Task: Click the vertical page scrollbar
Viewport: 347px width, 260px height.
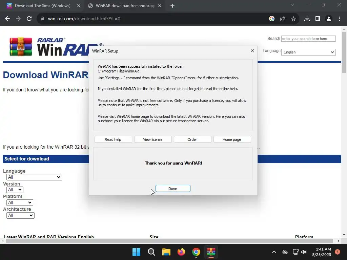Action: click(344, 52)
